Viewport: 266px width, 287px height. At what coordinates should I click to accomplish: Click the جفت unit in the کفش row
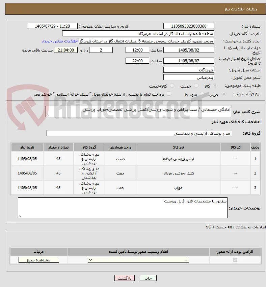[121, 173]
